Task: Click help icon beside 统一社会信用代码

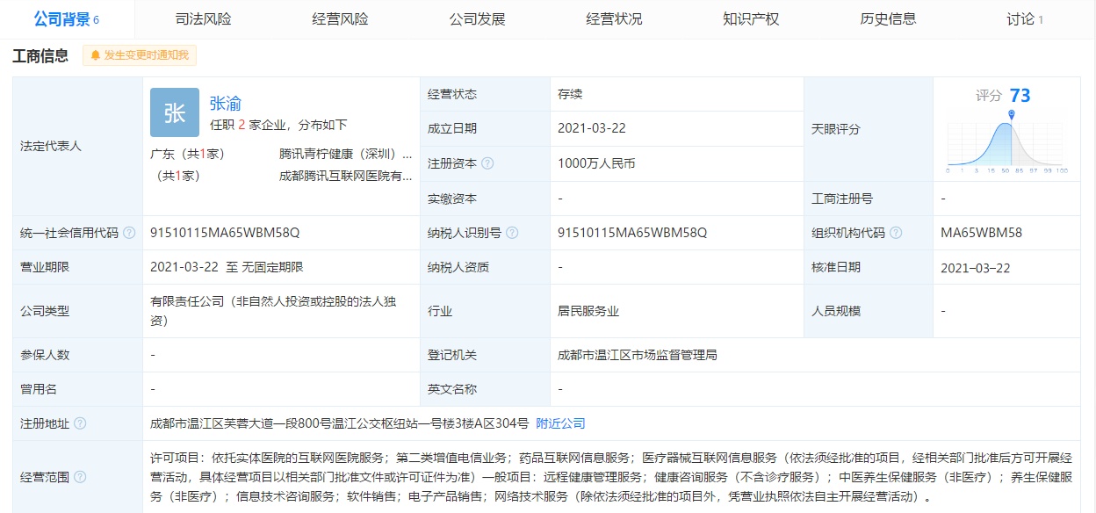Action: tap(129, 233)
